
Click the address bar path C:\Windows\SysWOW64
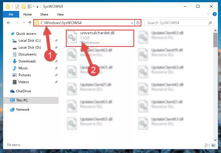[x=61, y=23]
